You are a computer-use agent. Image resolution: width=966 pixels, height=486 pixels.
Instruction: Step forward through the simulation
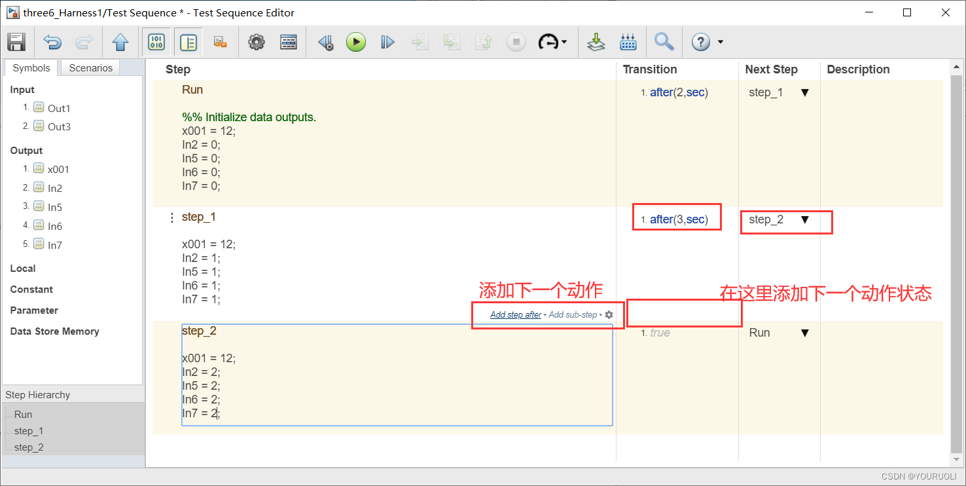(x=387, y=41)
